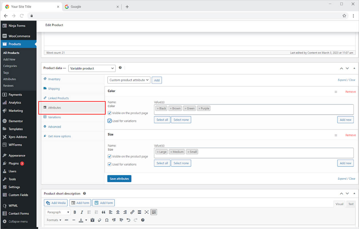Screen dimensions: 359x229
Task: Insert a special character using the omega icon
Action: point(107,220)
